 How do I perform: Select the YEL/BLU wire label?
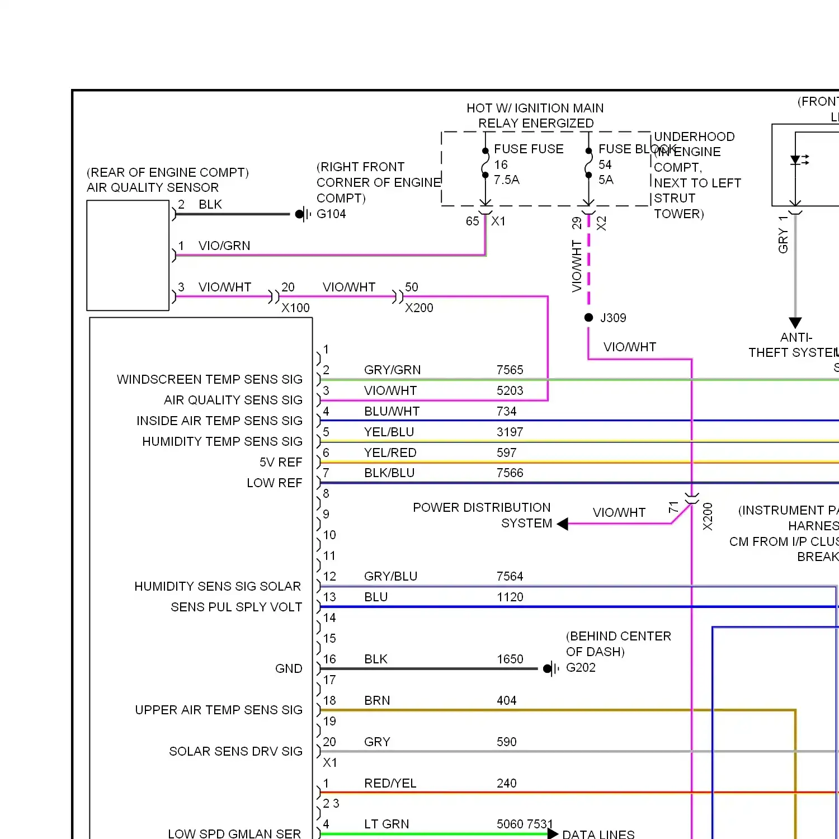(x=389, y=432)
